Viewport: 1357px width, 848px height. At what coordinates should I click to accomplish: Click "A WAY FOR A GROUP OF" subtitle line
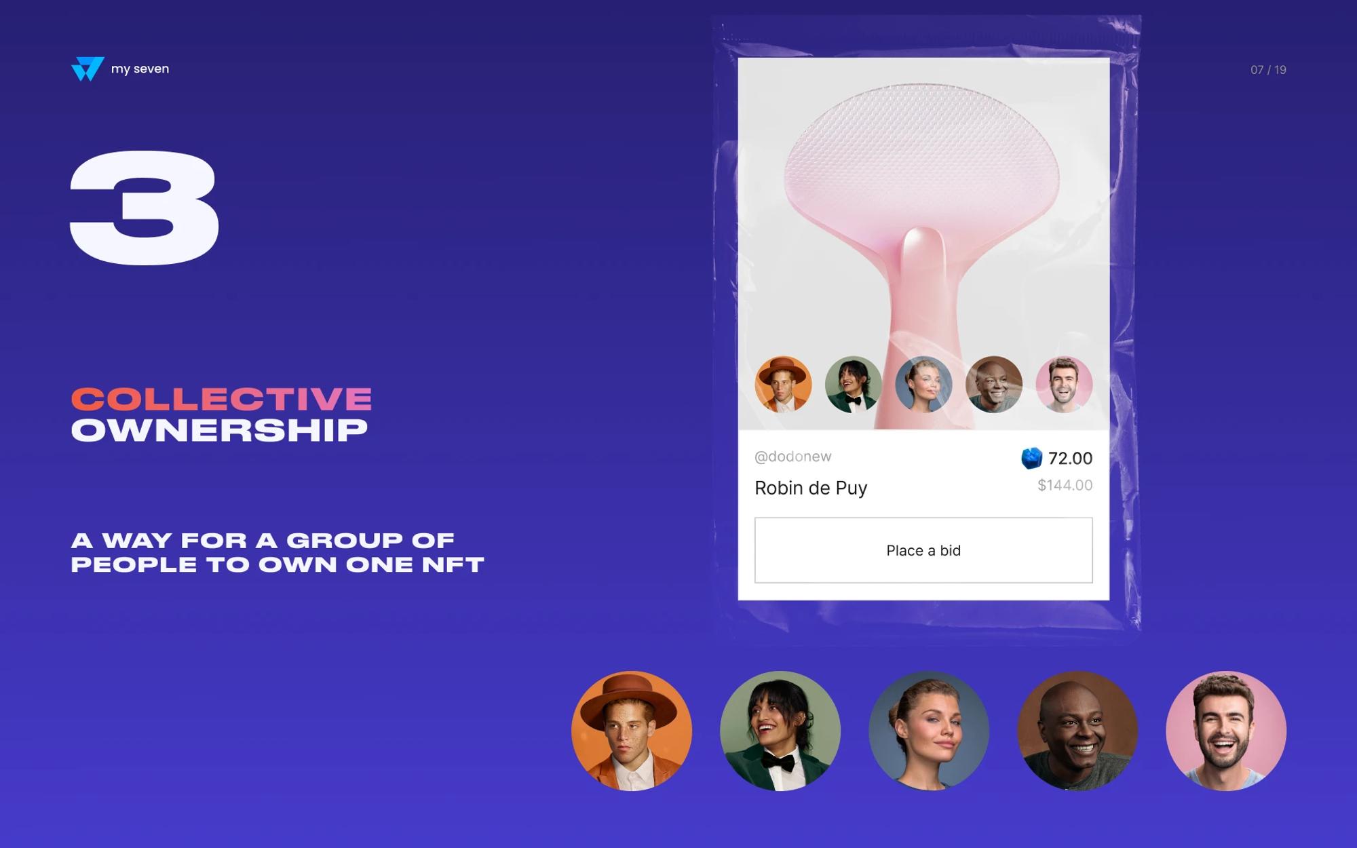pos(263,540)
